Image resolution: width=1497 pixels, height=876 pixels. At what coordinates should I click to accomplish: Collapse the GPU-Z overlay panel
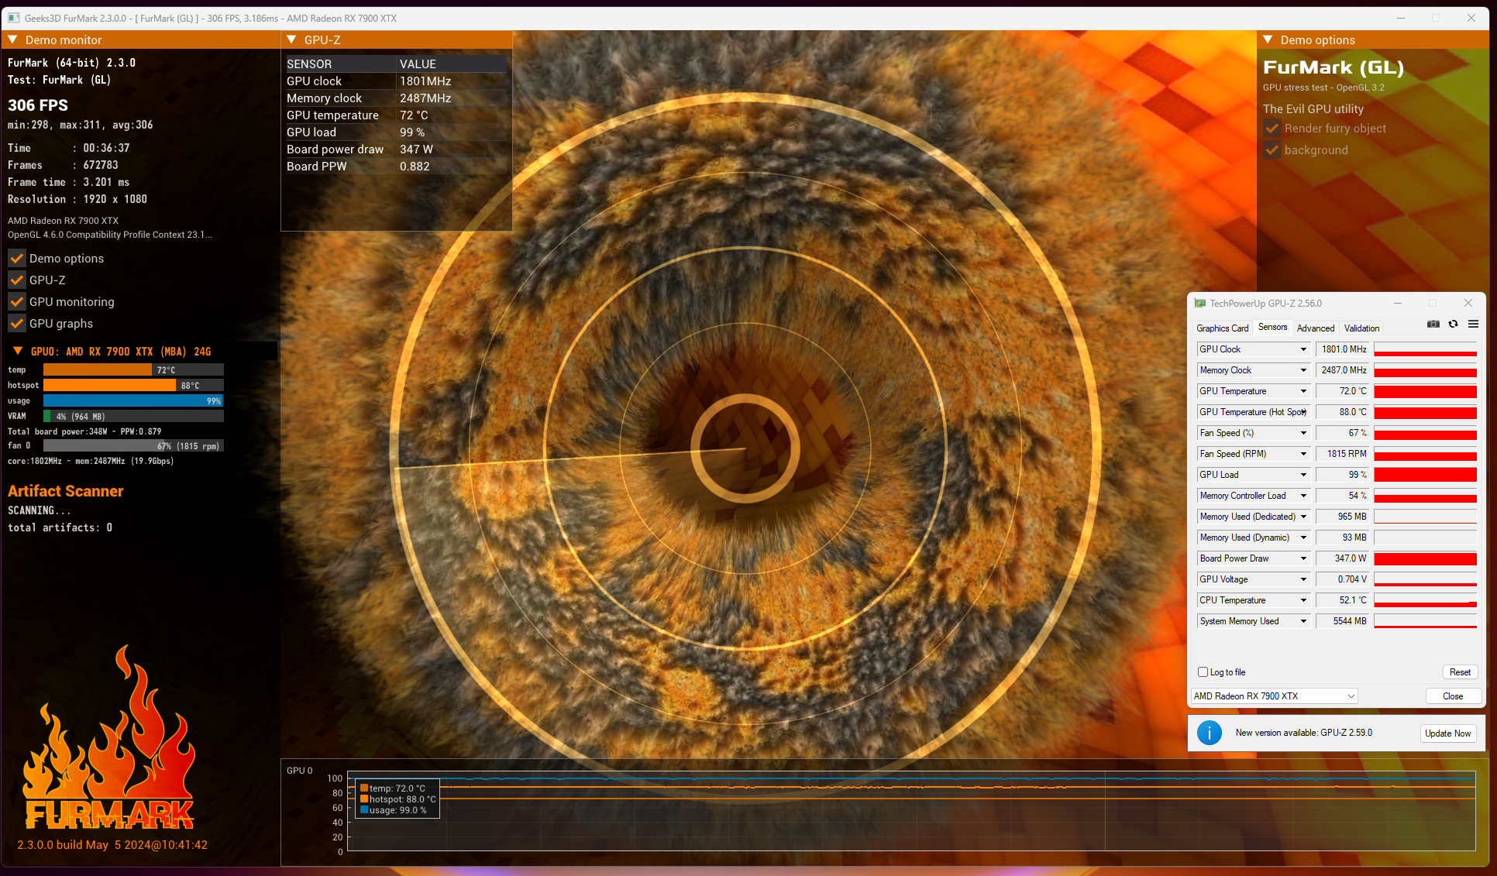point(291,40)
